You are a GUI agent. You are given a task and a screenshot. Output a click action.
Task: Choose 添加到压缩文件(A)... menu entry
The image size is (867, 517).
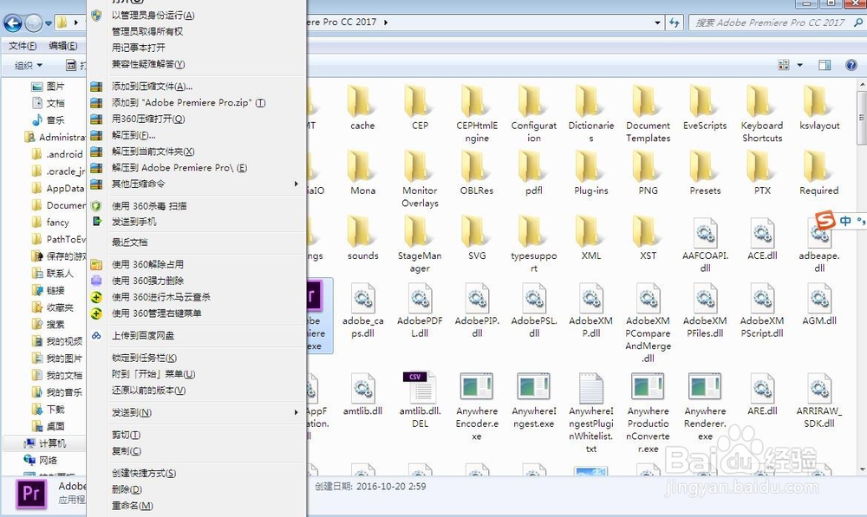tap(196, 87)
